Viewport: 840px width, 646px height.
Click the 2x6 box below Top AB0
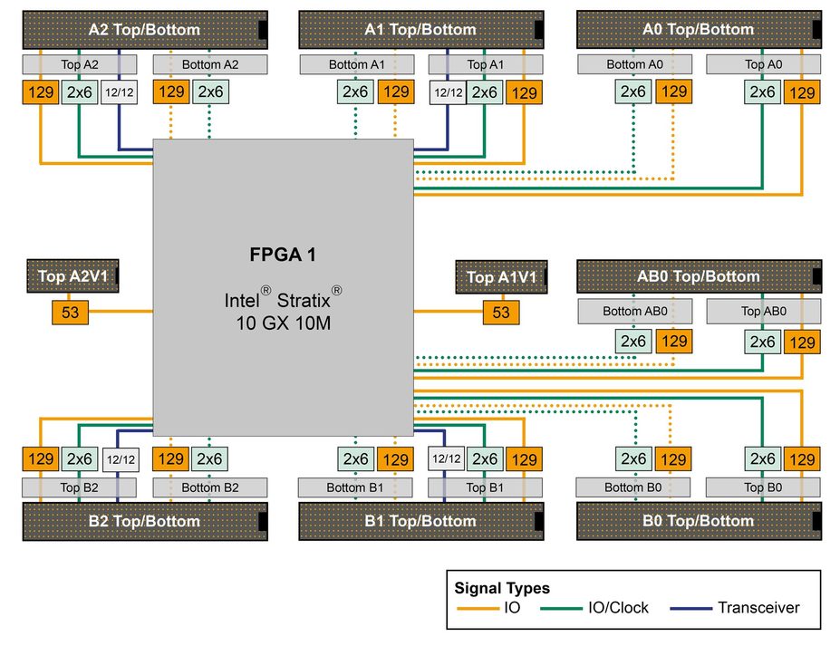click(x=762, y=342)
